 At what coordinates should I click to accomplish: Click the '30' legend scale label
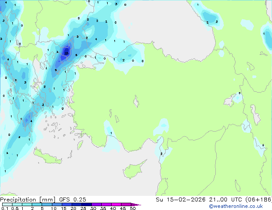(93, 208)
